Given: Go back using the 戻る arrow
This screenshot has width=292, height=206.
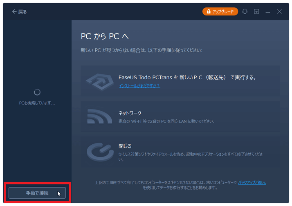Looking at the screenshot, I should click(19, 12).
